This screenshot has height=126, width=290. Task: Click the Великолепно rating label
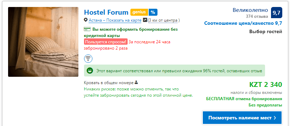250,10
